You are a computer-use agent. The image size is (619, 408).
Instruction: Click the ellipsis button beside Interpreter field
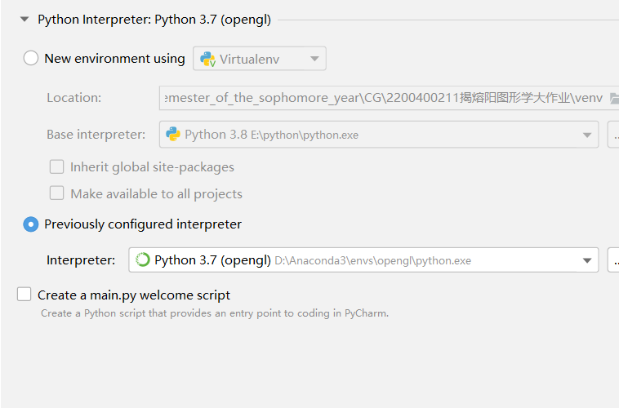pyautogui.click(x=614, y=260)
